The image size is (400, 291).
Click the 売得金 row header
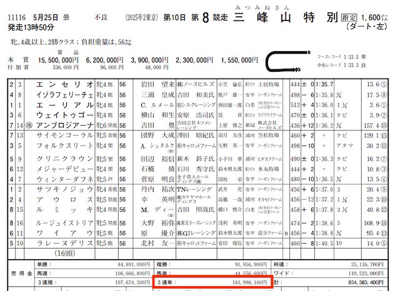(x=21, y=274)
